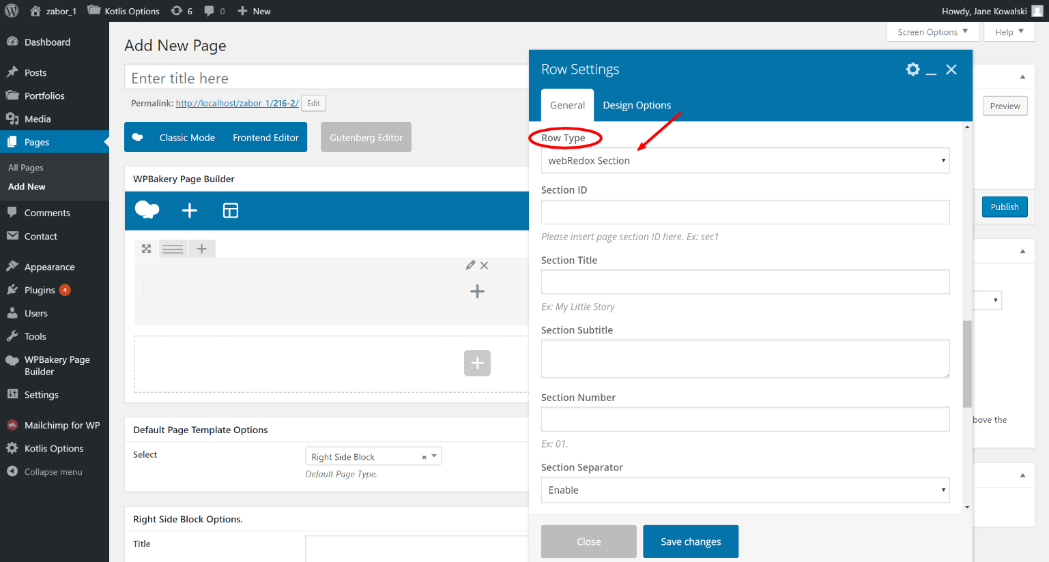The image size is (1049, 562).
Task: Open Row Settings gear icon
Action: [913, 70]
